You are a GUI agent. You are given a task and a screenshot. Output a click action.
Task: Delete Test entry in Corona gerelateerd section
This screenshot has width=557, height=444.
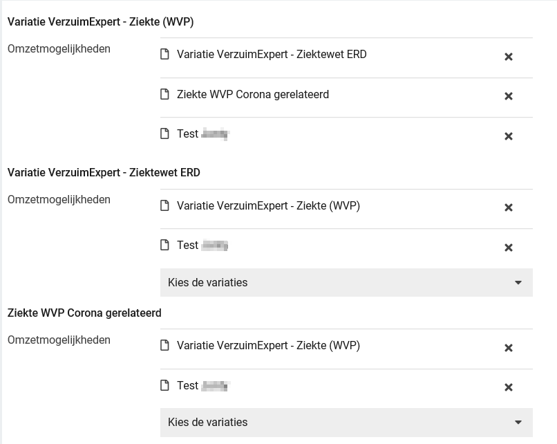pyautogui.click(x=509, y=387)
